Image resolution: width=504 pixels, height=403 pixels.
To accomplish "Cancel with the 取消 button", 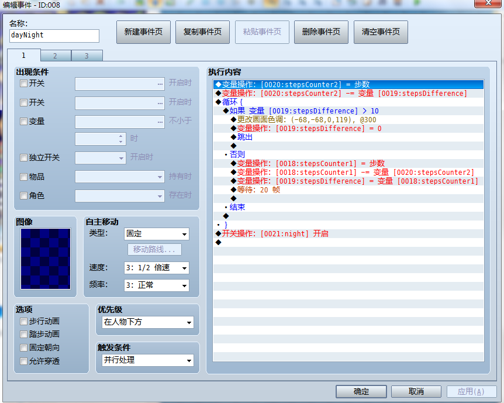I will coord(416,391).
